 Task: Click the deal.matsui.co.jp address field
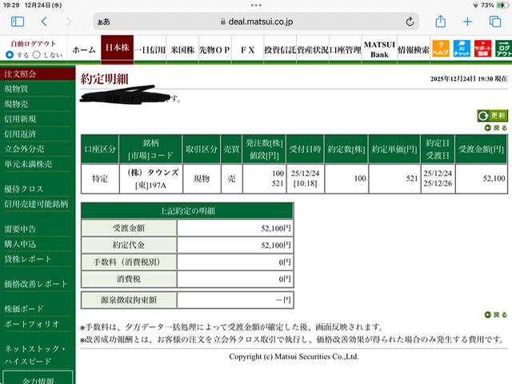click(x=256, y=22)
